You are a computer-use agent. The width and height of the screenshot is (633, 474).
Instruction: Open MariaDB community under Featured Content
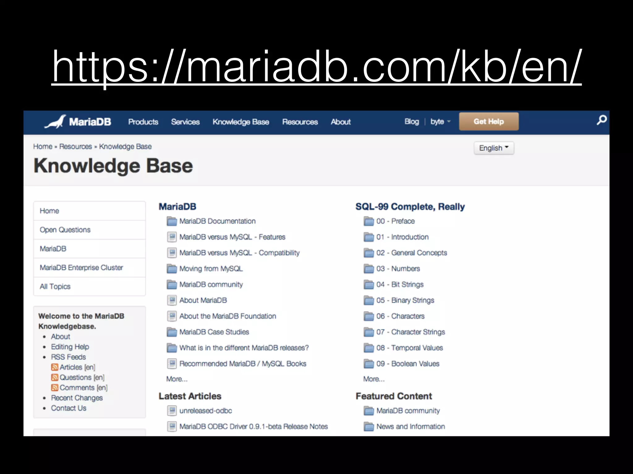pyautogui.click(x=408, y=411)
